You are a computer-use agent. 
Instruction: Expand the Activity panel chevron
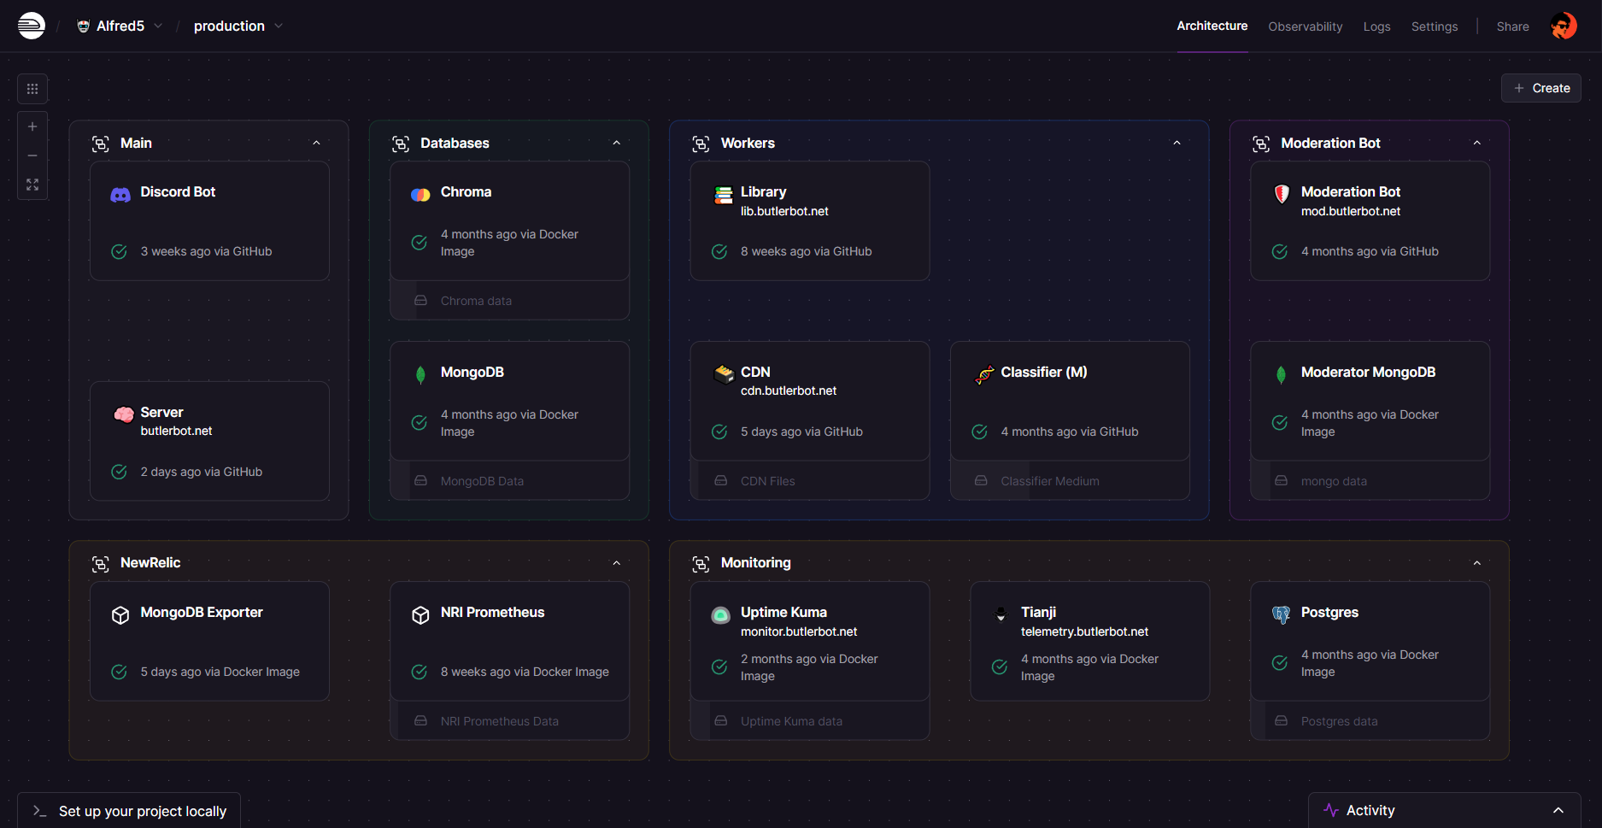point(1558,810)
